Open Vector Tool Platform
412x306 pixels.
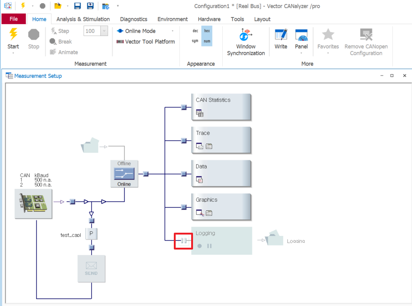click(146, 41)
